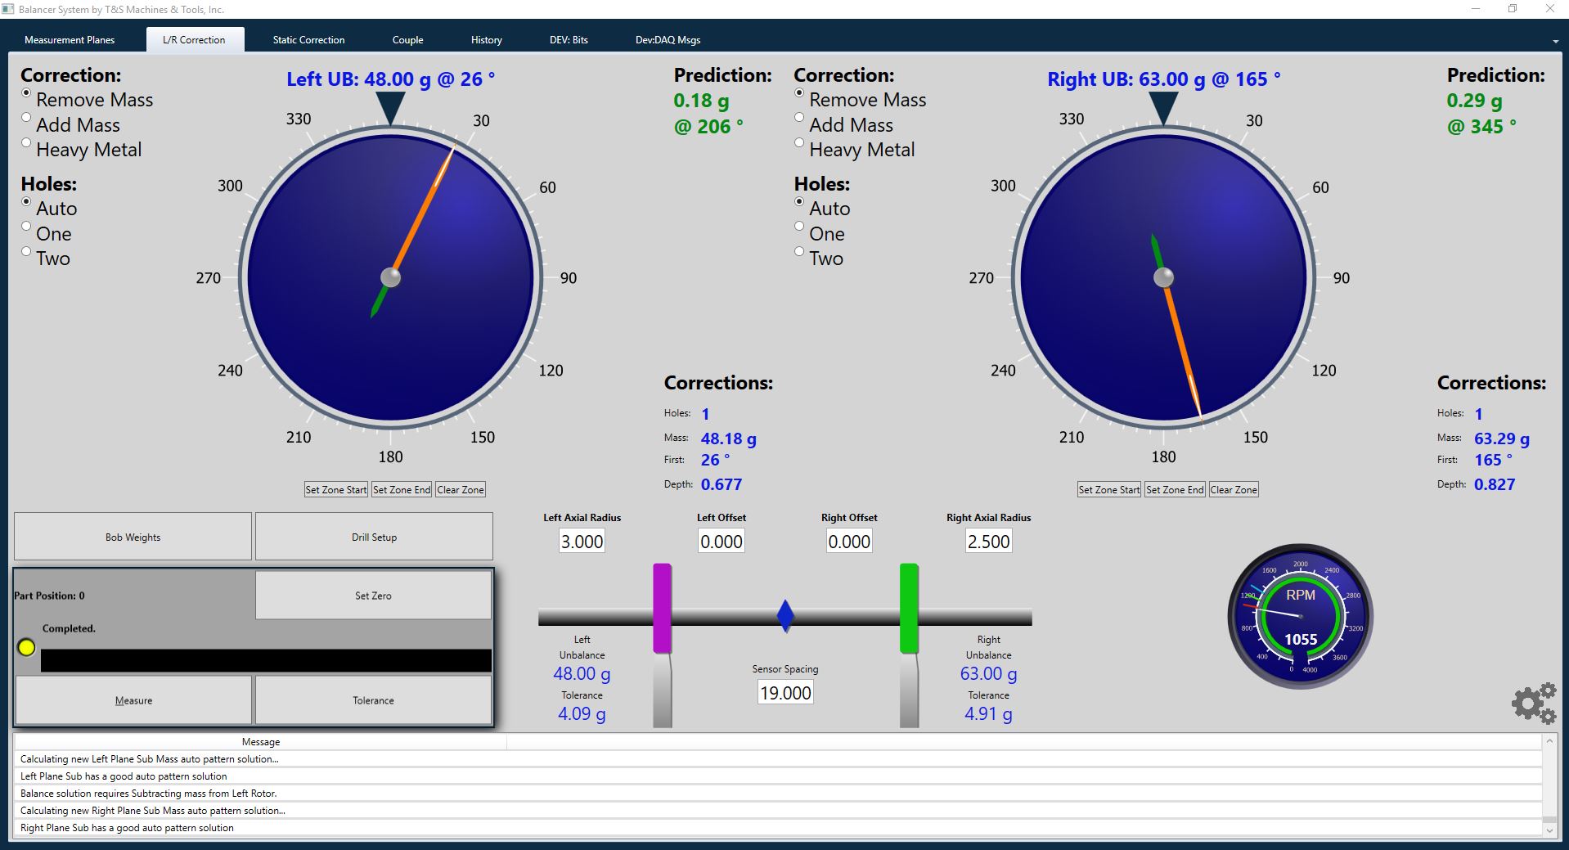
Task: Click the Right UB: 63.00 g readout
Action: point(1163,79)
